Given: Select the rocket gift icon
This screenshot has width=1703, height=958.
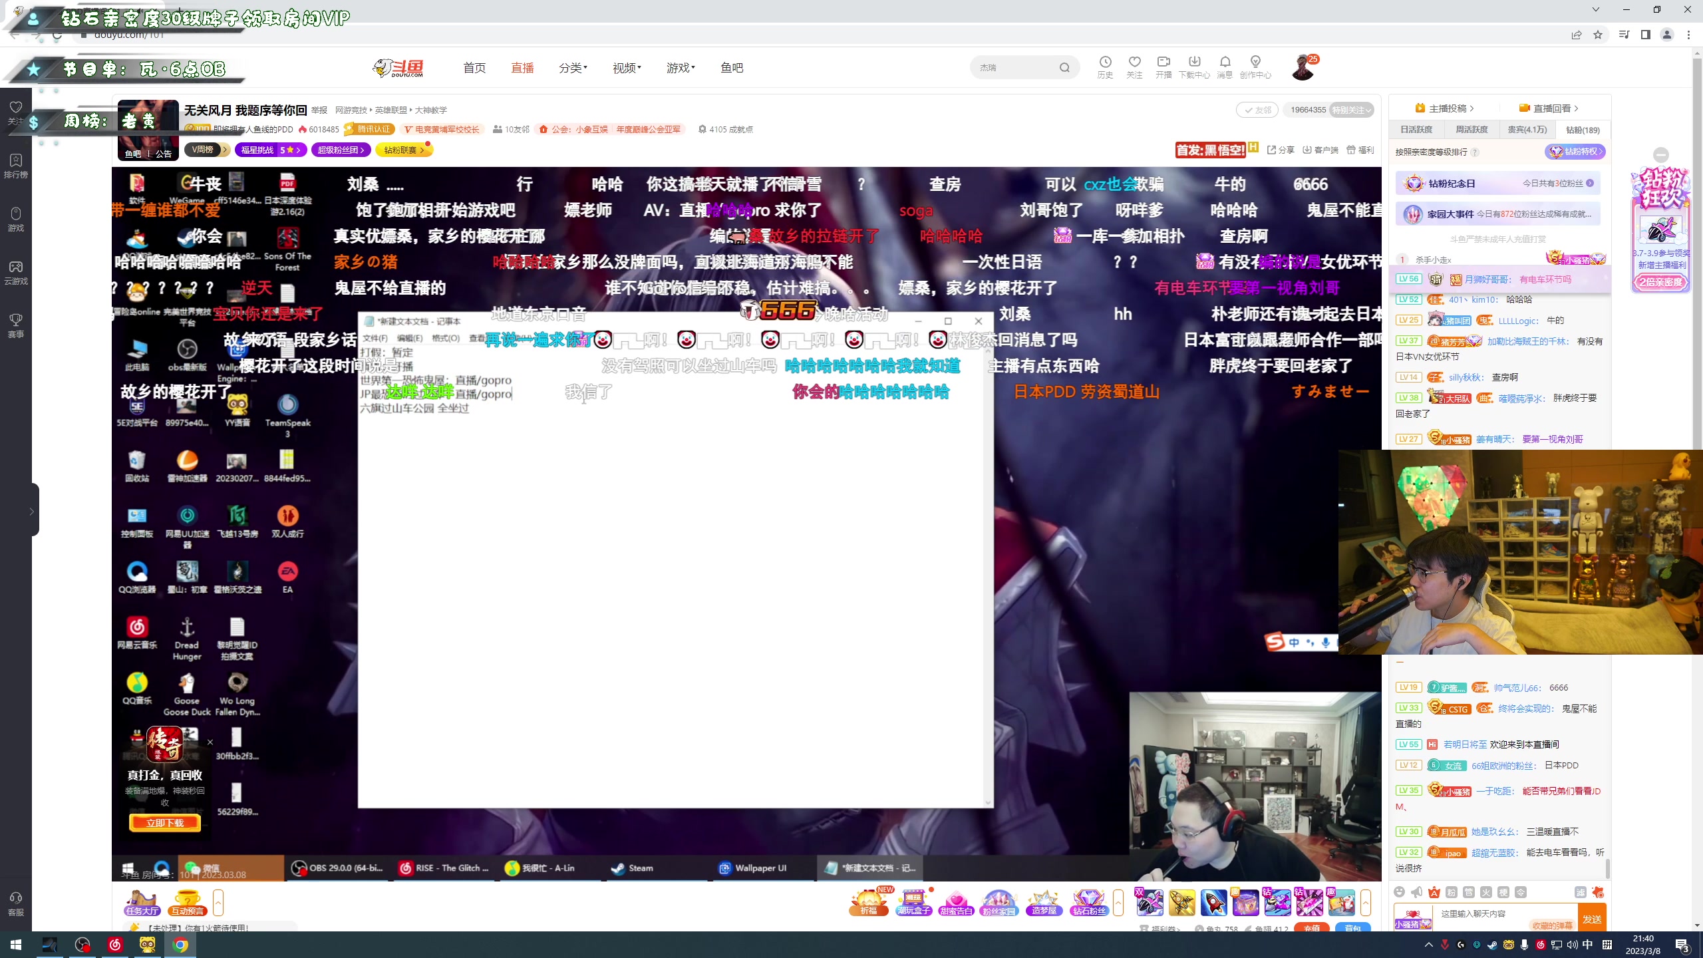Looking at the screenshot, I should click(1214, 903).
